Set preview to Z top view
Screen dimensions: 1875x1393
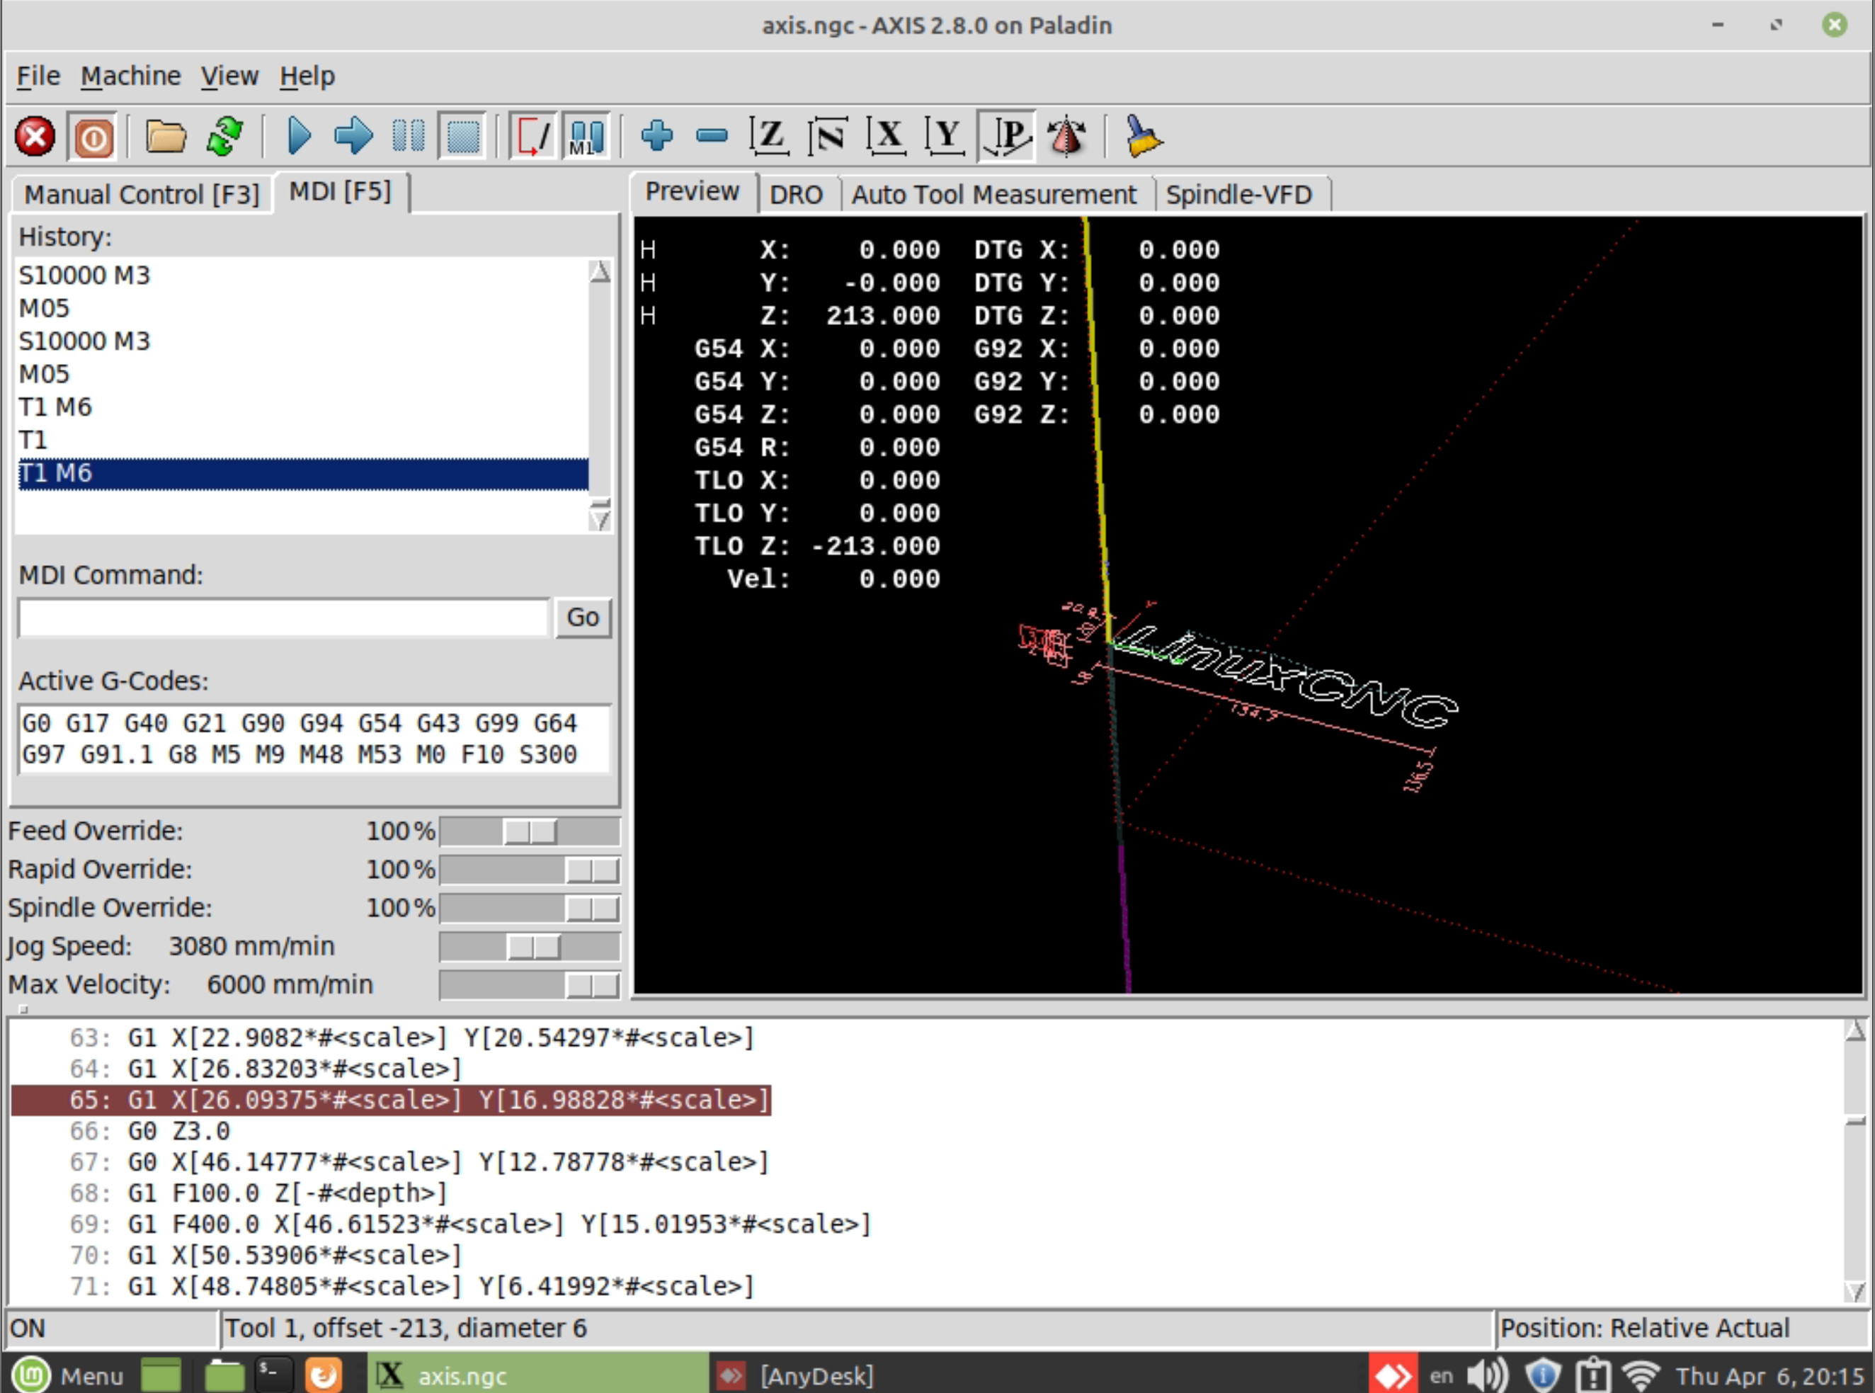769,137
